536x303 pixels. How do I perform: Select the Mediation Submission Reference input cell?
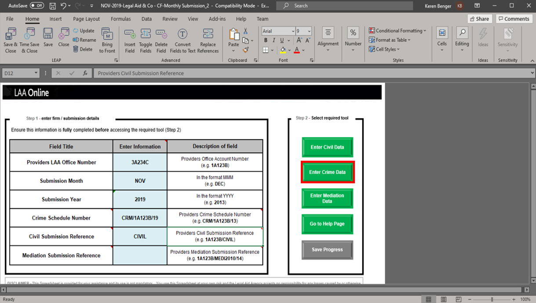140,256
